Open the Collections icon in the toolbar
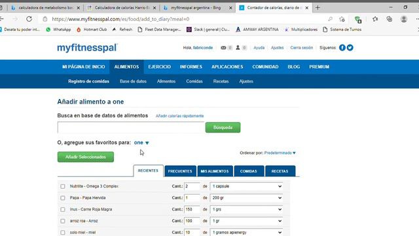The image size is (419, 236). 390,19
